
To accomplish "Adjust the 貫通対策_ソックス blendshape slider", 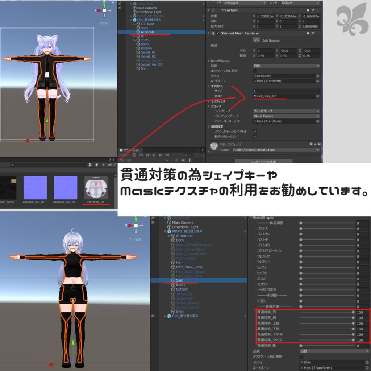I will click(327, 340).
